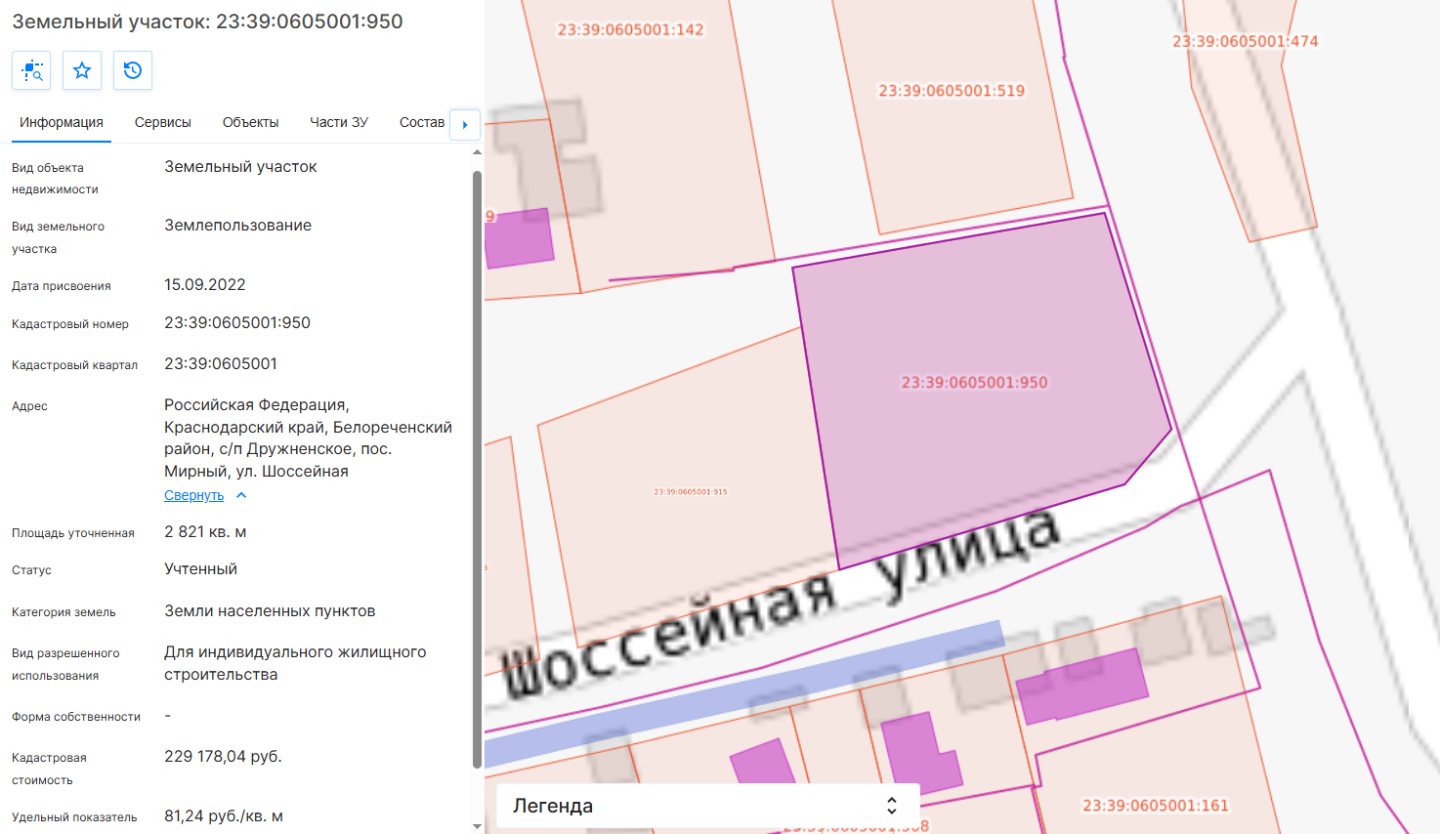Click the find-on-map selection icon
Screen dimensions: 1440x834
31,70
